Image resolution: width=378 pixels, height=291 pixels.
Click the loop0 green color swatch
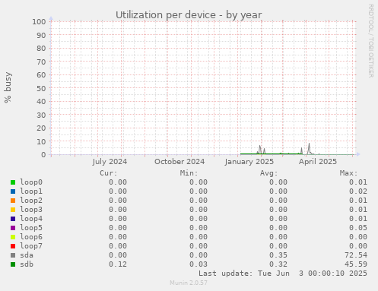(13, 182)
